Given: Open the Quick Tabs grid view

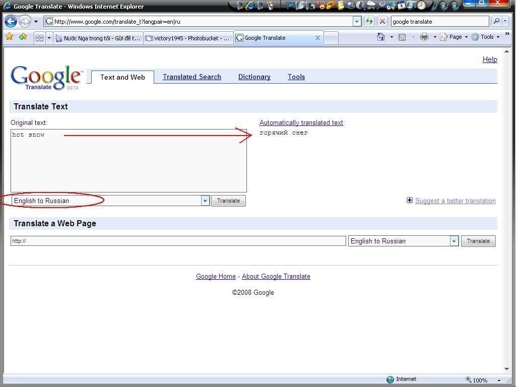Looking at the screenshot, I should coord(39,38).
